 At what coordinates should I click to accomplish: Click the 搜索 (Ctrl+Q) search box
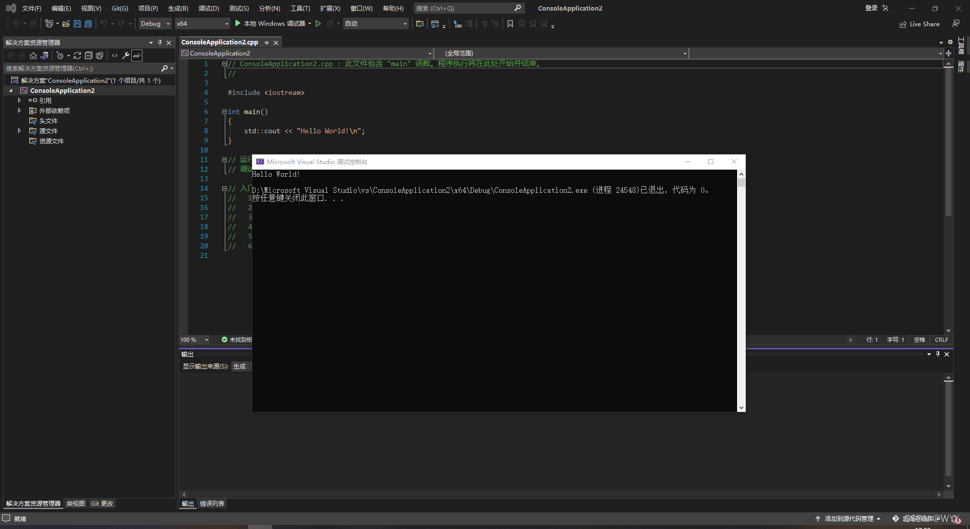[x=469, y=8]
